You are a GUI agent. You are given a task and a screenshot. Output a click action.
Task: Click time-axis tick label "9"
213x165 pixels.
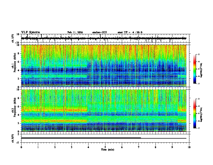click(172, 147)
